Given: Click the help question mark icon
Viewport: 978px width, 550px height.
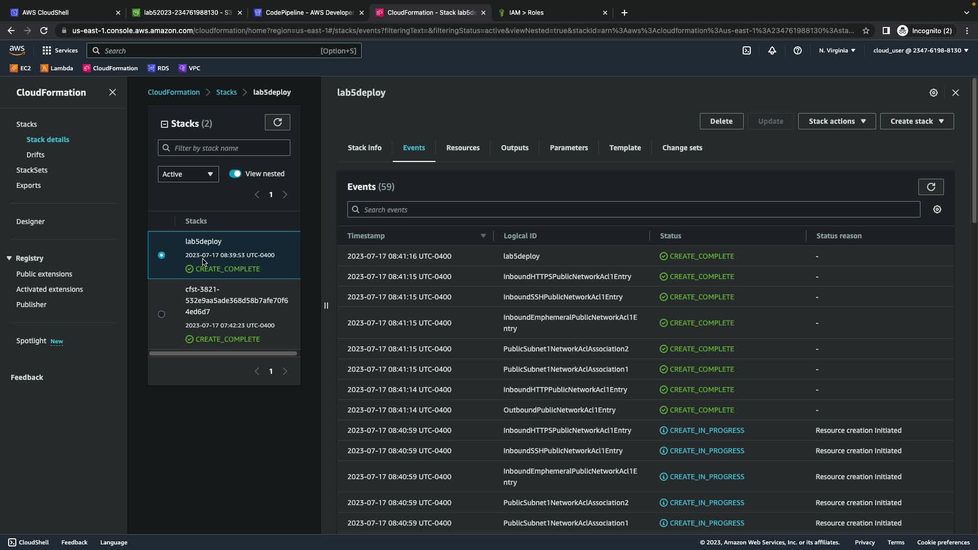Looking at the screenshot, I should [x=798, y=50].
